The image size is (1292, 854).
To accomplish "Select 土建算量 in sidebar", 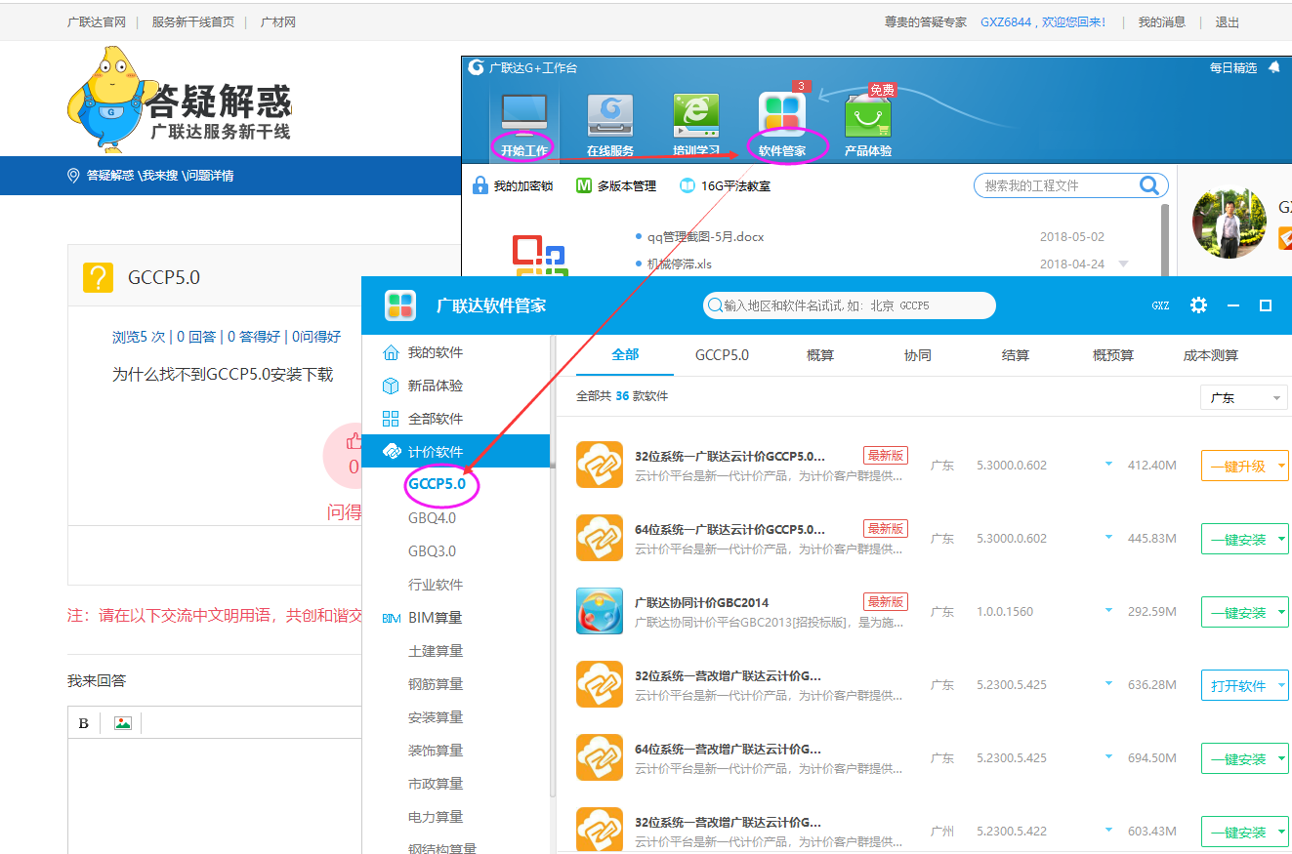I will tap(436, 651).
